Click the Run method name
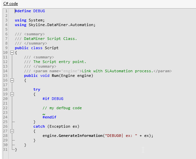This screenshot has height=159, width=196. [55, 76]
